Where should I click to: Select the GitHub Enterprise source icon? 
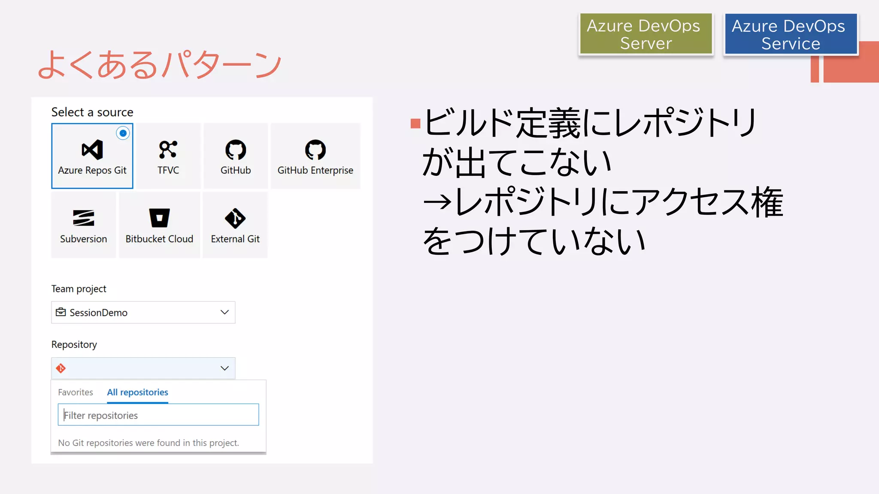pyautogui.click(x=315, y=150)
